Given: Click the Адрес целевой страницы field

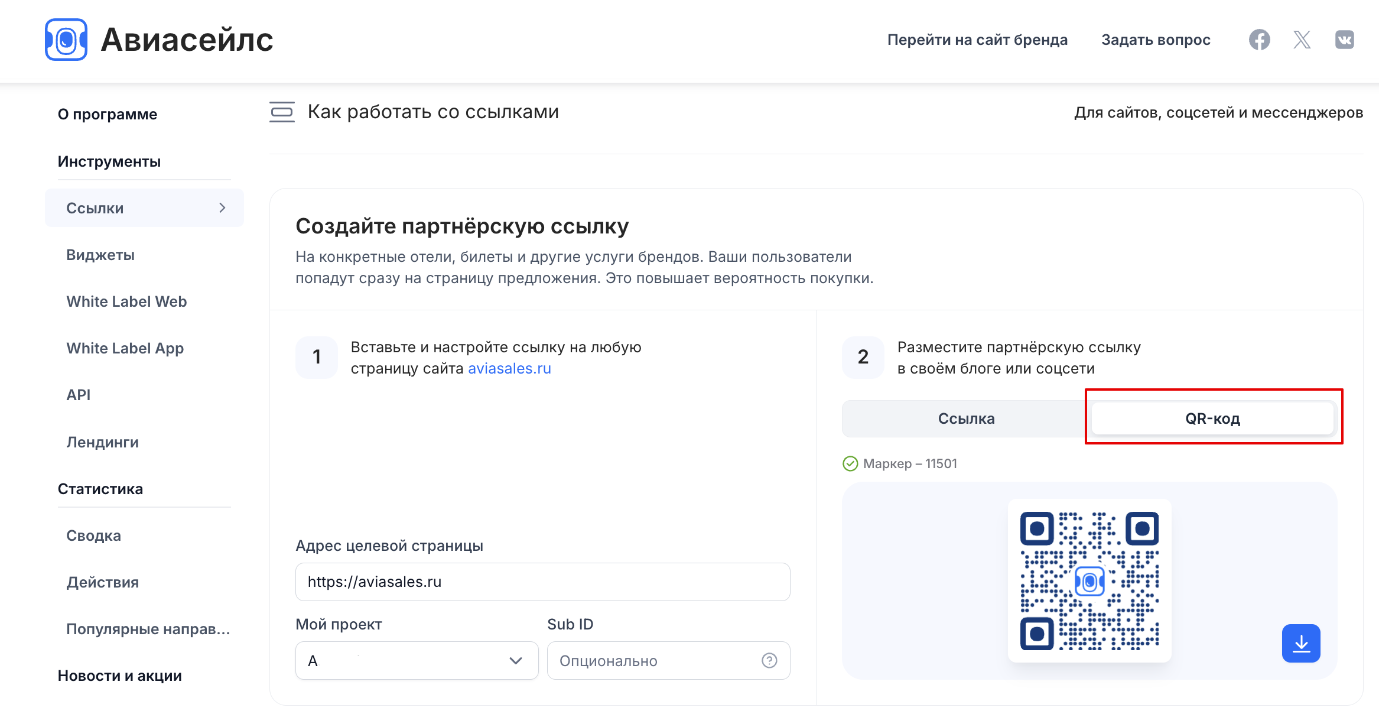Looking at the screenshot, I should [542, 582].
